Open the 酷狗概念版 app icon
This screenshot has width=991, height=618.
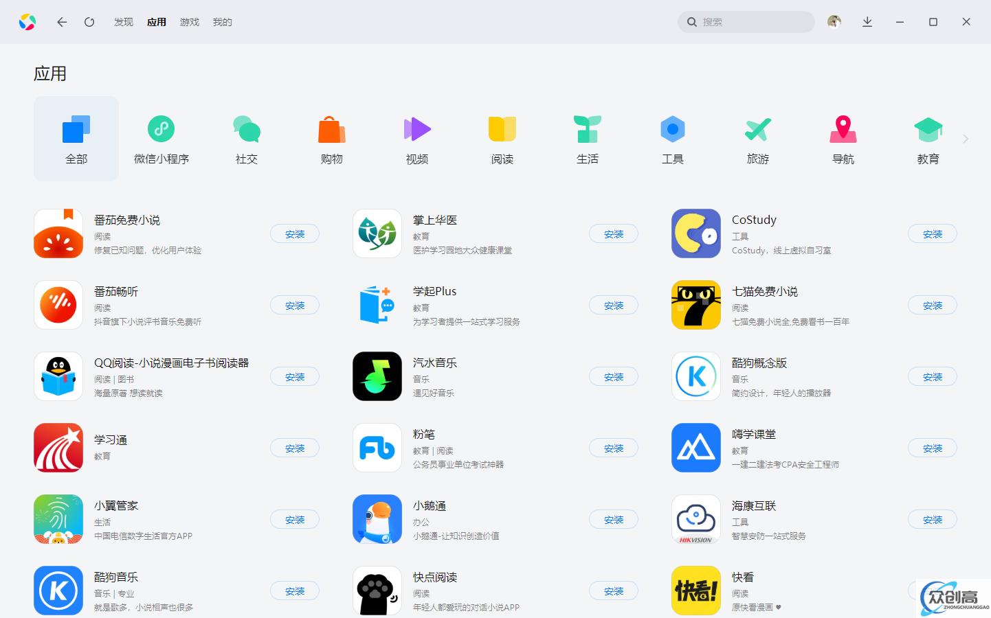[x=696, y=376]
